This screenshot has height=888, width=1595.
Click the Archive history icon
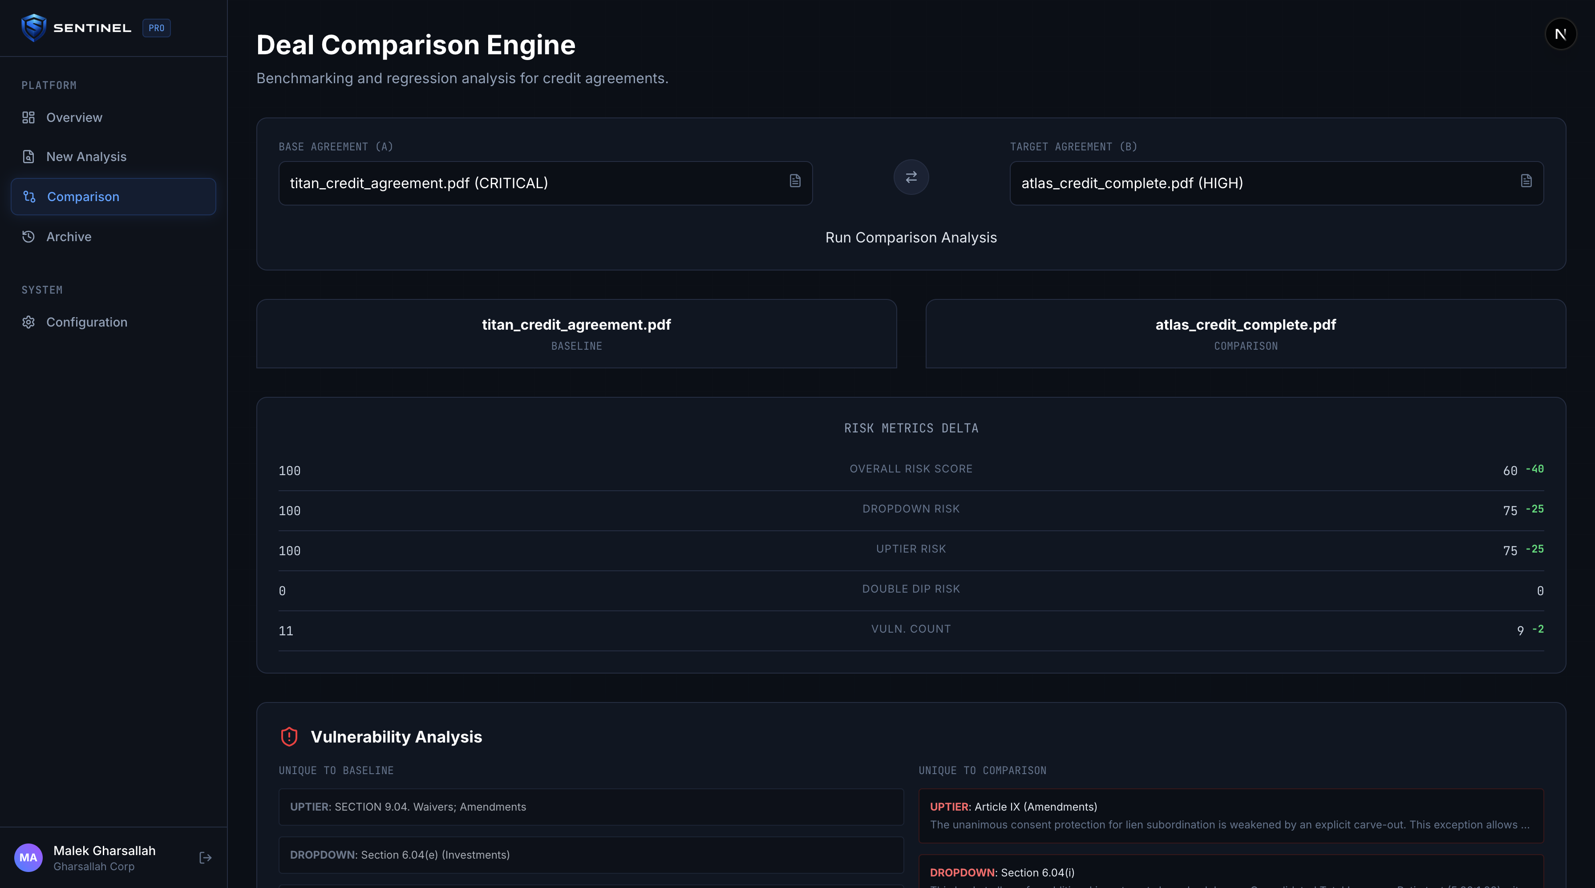point(28,236)
